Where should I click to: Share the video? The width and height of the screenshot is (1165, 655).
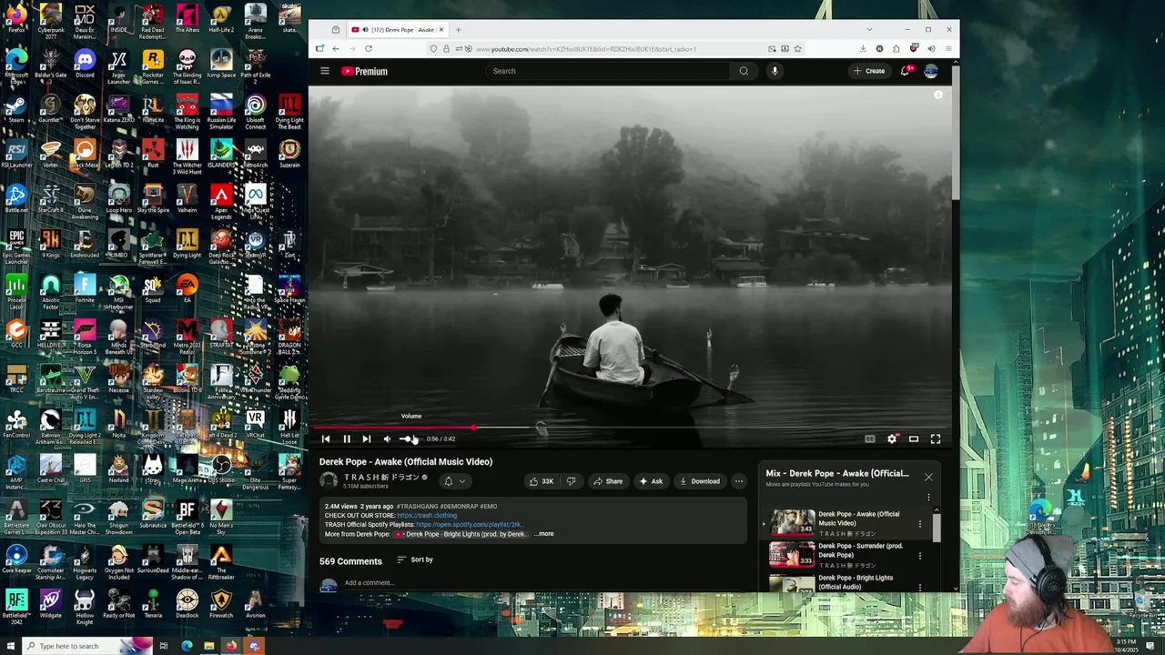coord(607,481)
